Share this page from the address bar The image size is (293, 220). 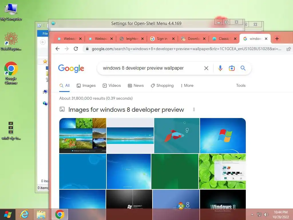pyautogui.click(x=289, y=49)
